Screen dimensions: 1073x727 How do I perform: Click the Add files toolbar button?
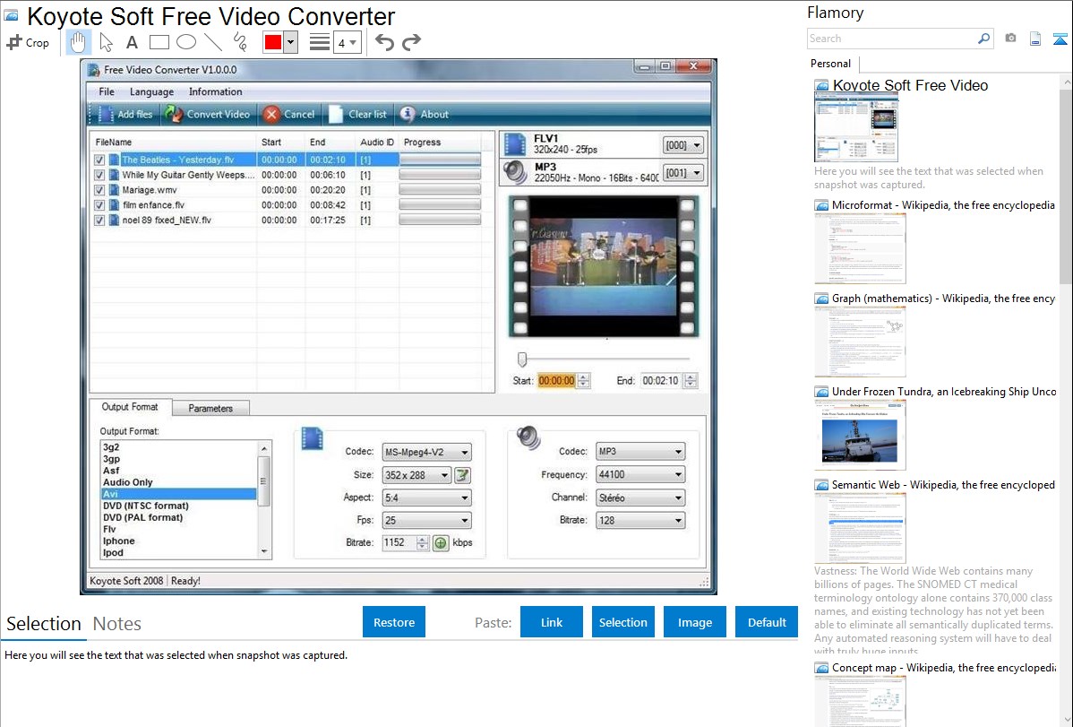click(125, 115)
